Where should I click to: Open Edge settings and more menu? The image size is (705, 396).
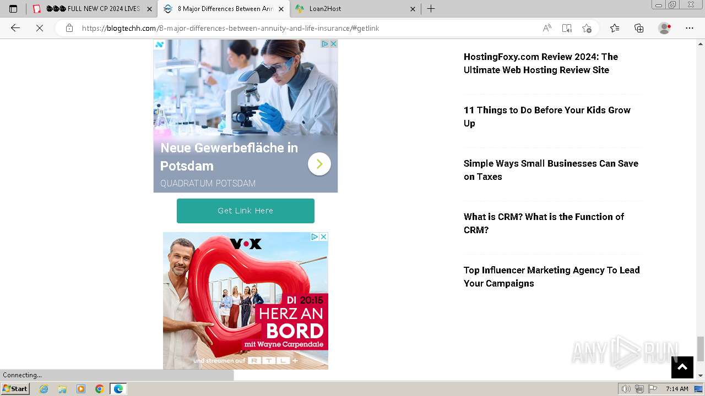690,28
